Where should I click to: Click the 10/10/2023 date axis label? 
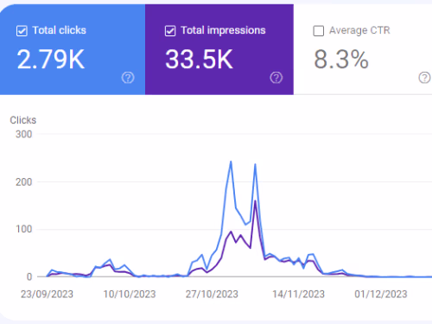coord(130,294)
